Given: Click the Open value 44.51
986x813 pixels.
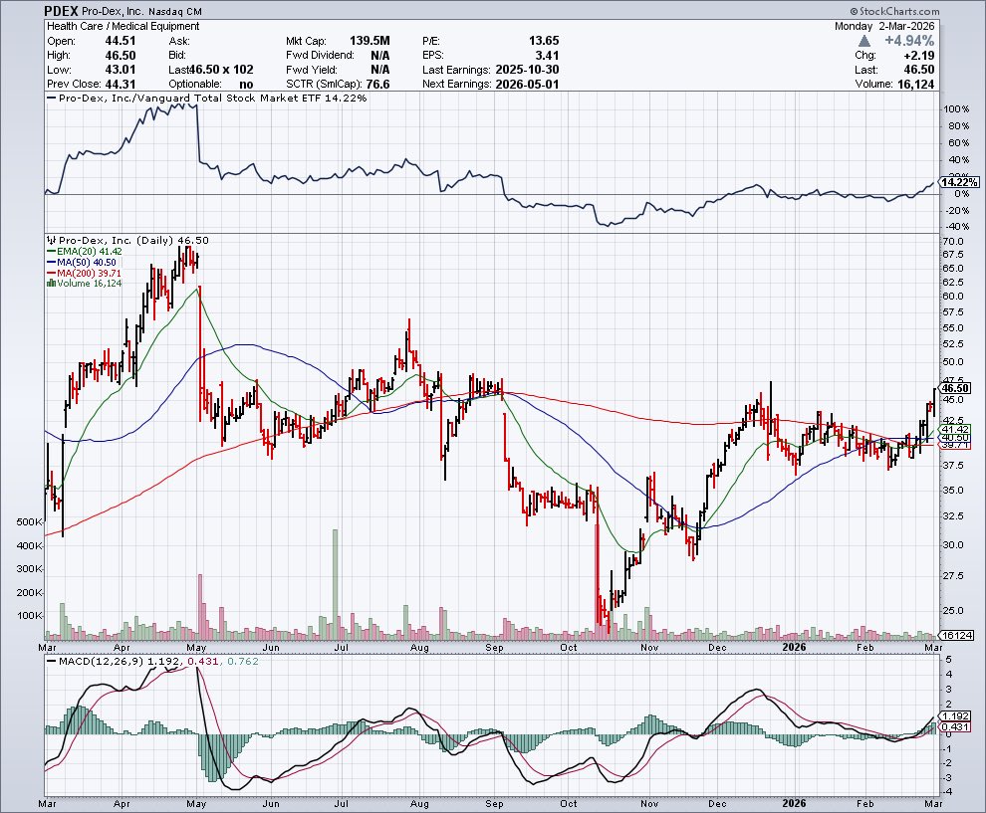Looking at the screenshot, I should 121,41.
